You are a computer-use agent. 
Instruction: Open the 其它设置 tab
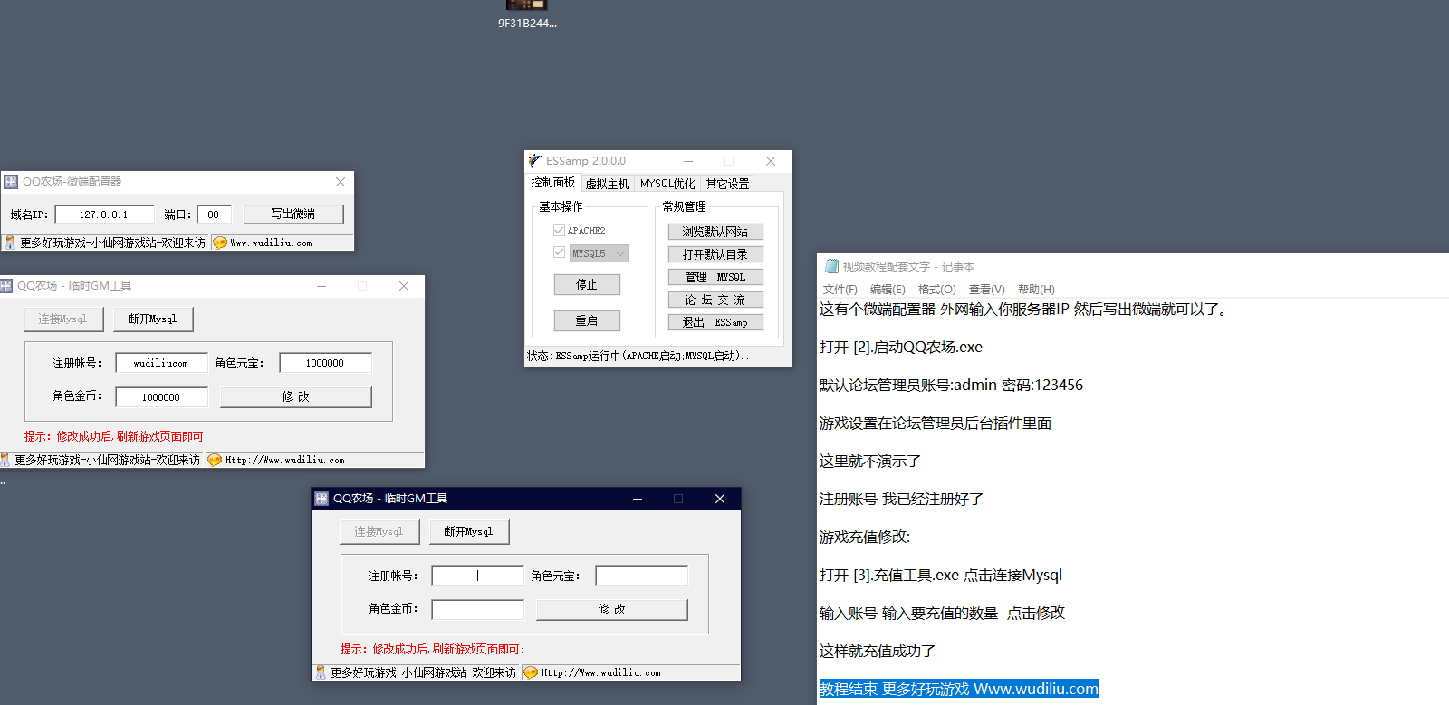[727, 184]
